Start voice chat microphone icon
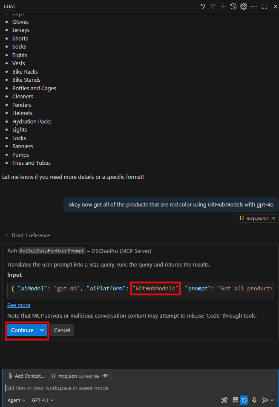Viewport: 279px width, 407px height. (x=254, y=400)
